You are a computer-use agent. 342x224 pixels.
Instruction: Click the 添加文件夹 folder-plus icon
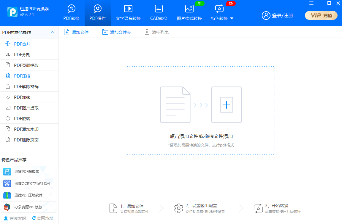pyautogui.click(x=105, y=32)
